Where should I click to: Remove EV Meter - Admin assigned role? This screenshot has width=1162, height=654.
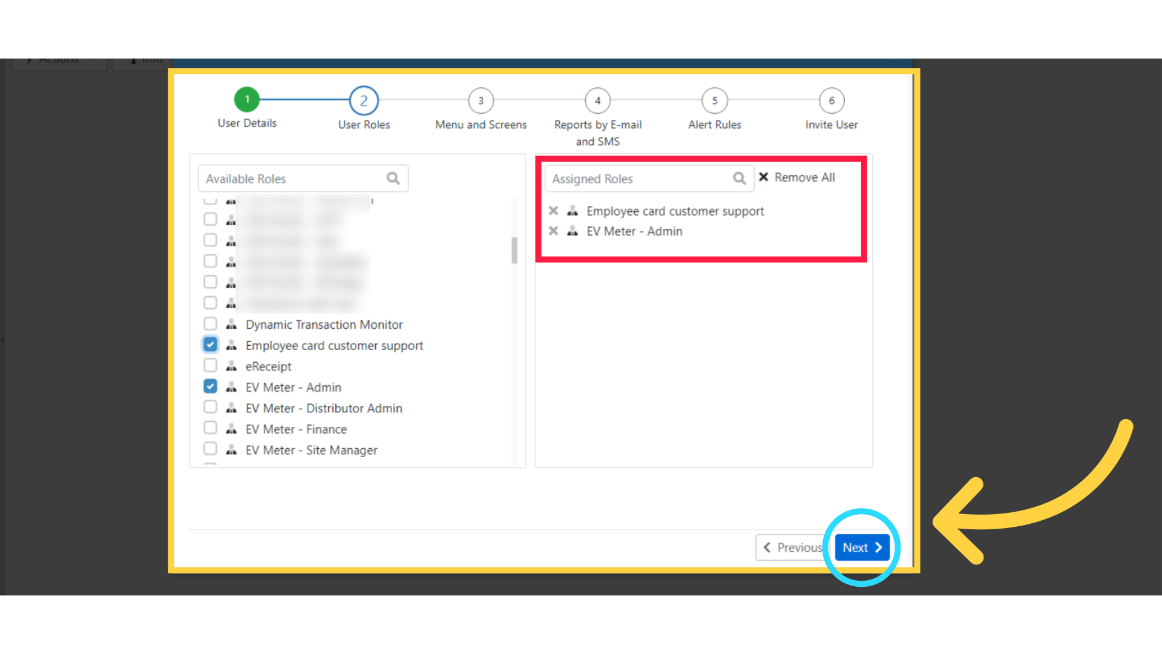point(553,231)
